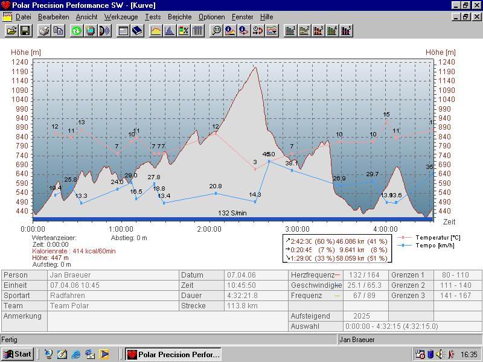The image size is (483, 362).
Task: Click the chart icon numbered 1
Action: (x=290, y=30)
